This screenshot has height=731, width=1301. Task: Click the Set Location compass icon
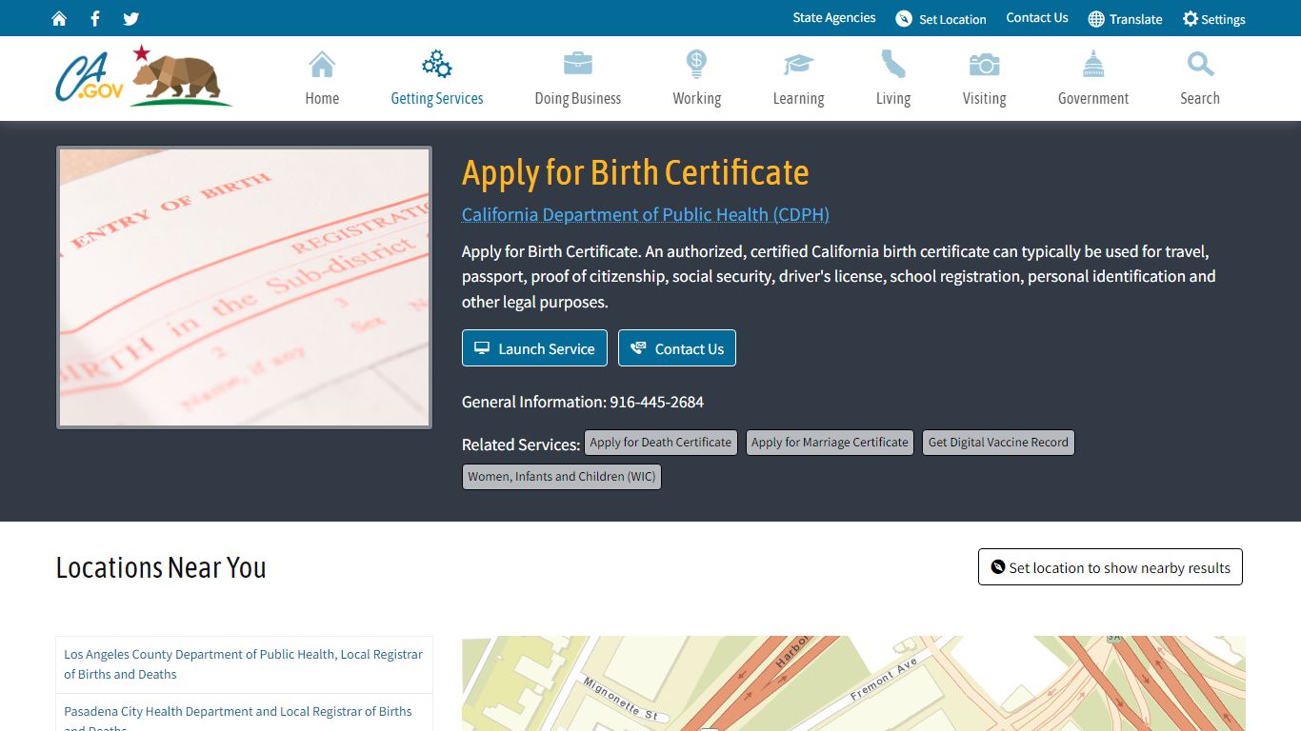tap(904, 19)
